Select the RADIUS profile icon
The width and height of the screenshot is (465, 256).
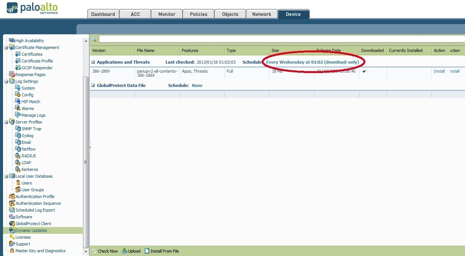pos(18,156)
